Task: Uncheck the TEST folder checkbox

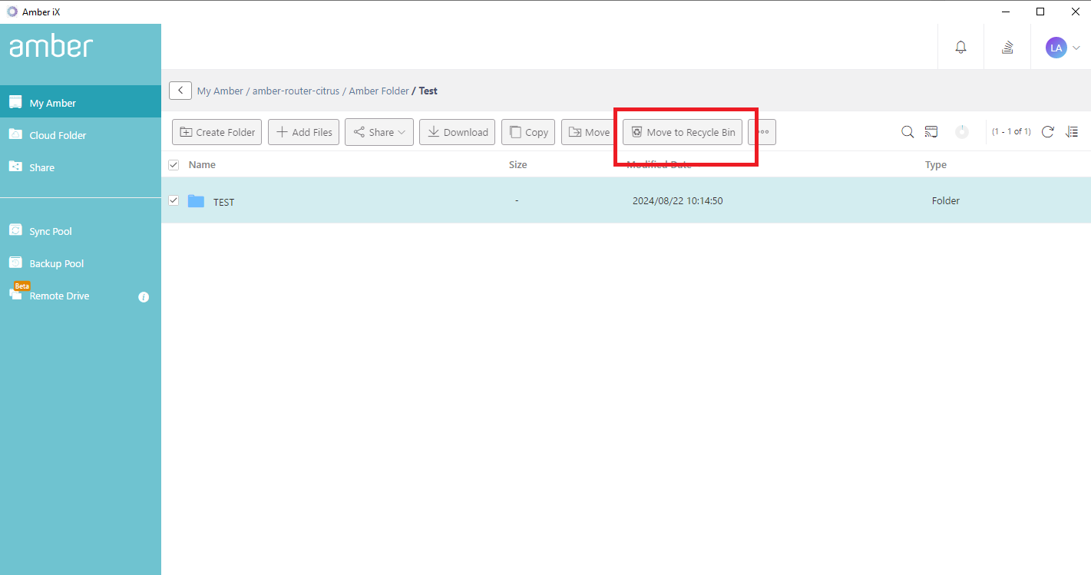Action: point(174,200)
